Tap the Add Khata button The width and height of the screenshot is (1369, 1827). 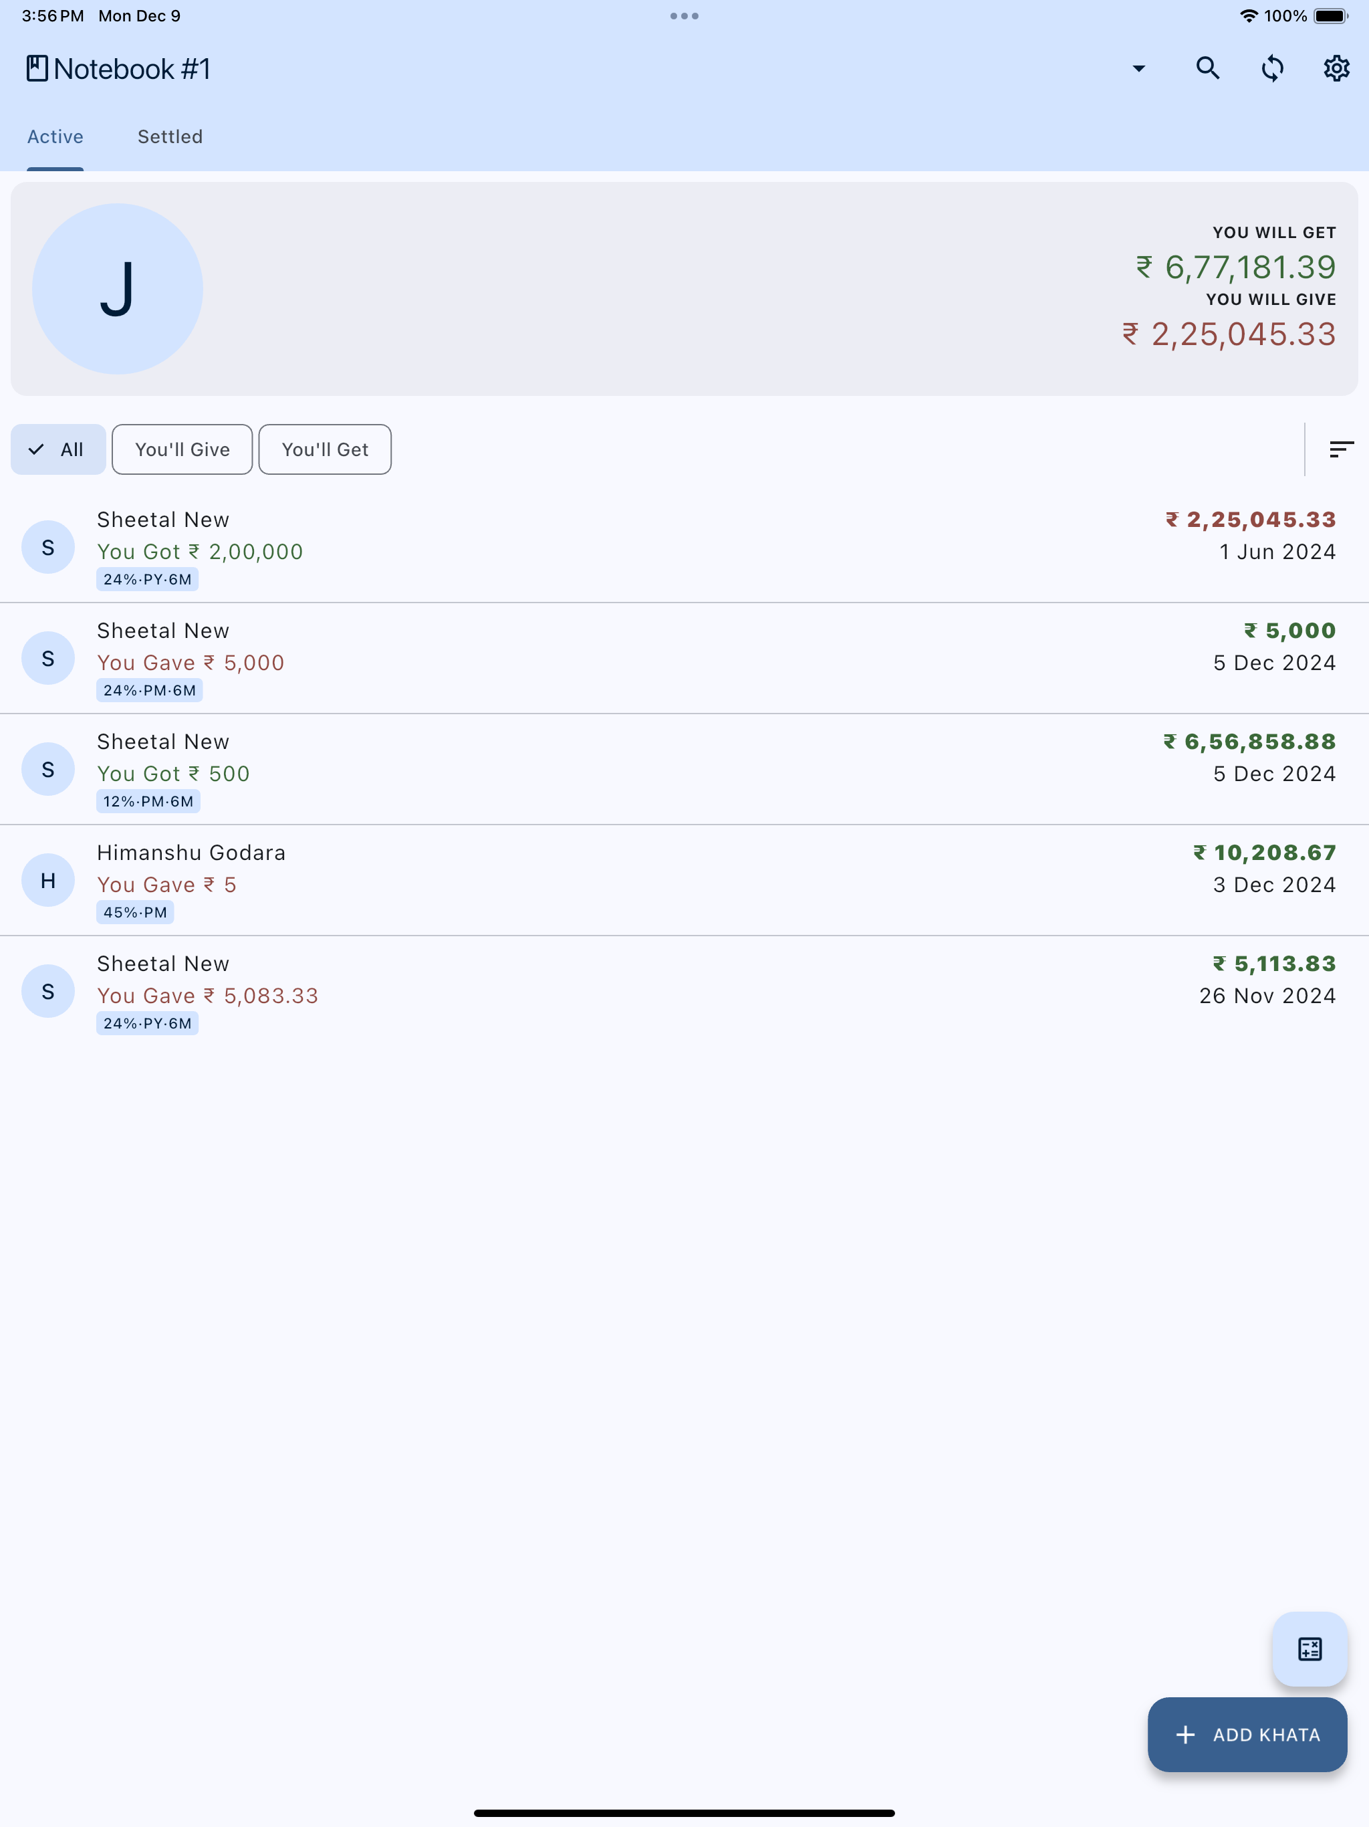1247,1735
